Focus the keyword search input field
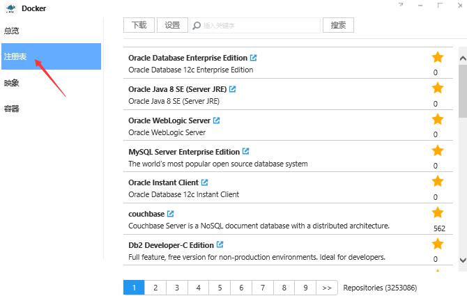 (x=255, y=25)
